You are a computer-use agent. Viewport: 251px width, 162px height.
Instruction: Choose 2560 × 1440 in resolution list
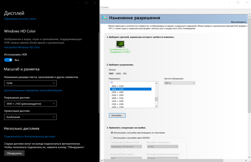coord(118,95)
